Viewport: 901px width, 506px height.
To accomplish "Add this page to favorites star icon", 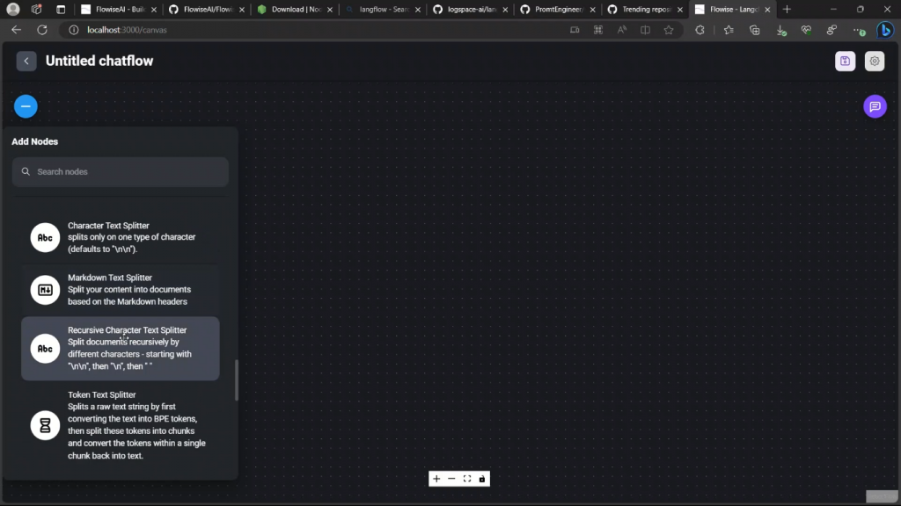I will coord(669,30).
